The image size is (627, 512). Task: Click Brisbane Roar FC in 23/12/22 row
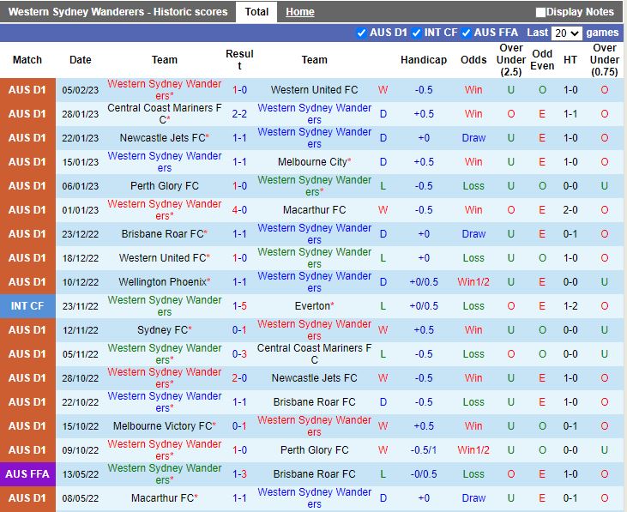coord(162,234)
